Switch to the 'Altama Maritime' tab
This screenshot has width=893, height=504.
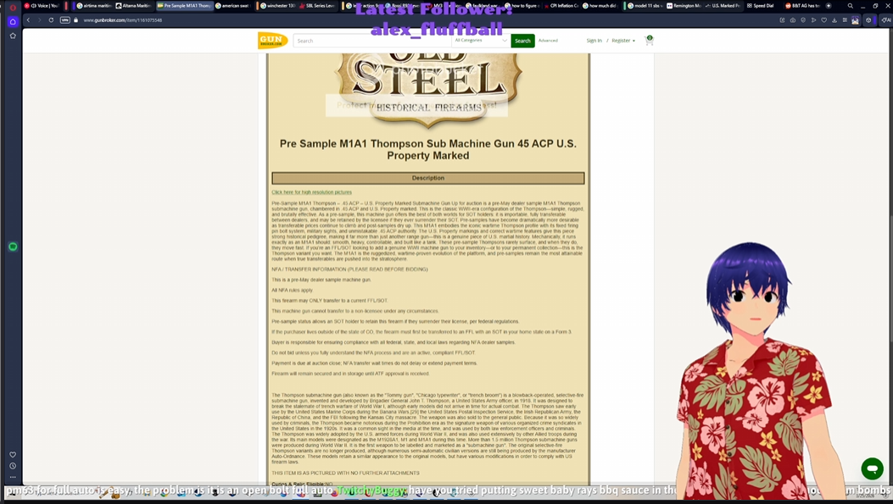134,6
